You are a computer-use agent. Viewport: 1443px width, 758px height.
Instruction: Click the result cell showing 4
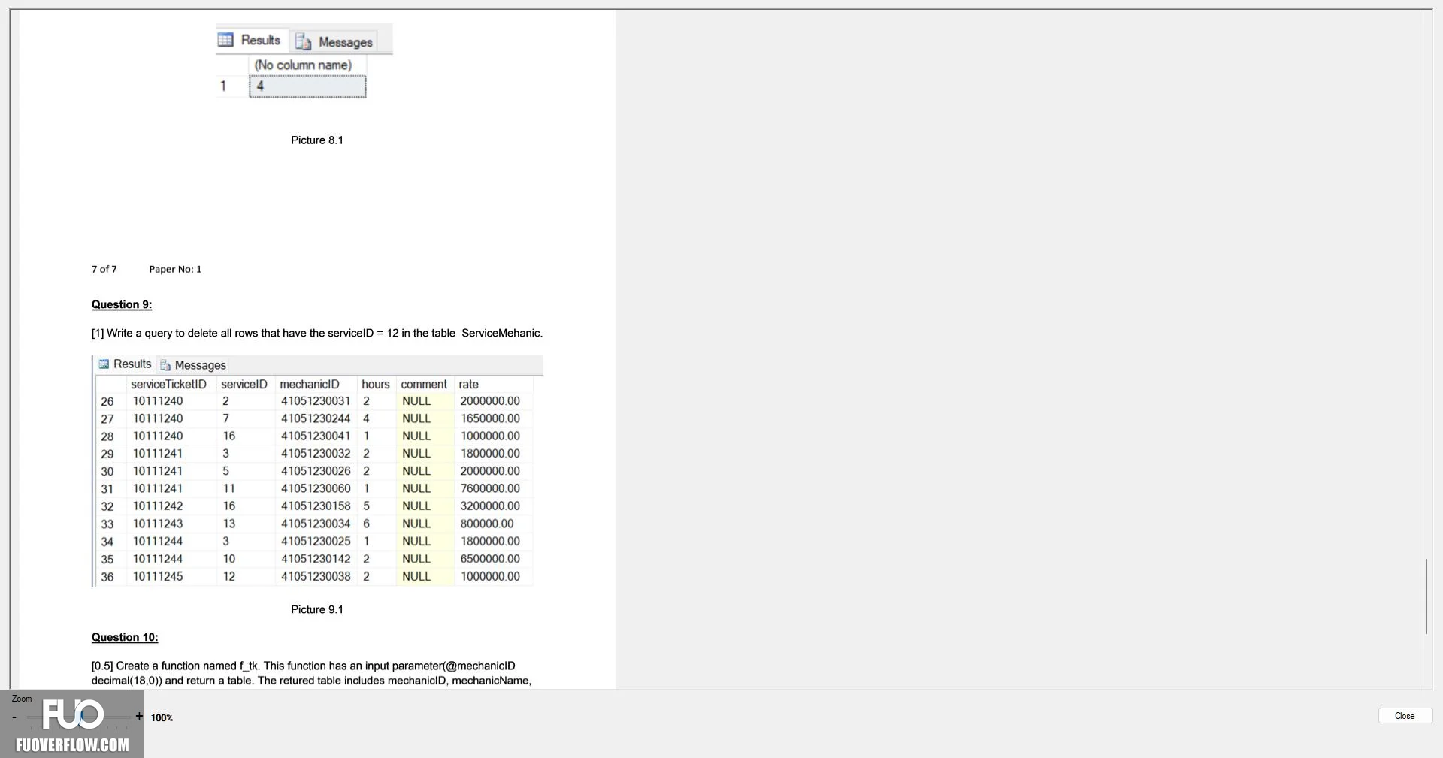(307, 86)
